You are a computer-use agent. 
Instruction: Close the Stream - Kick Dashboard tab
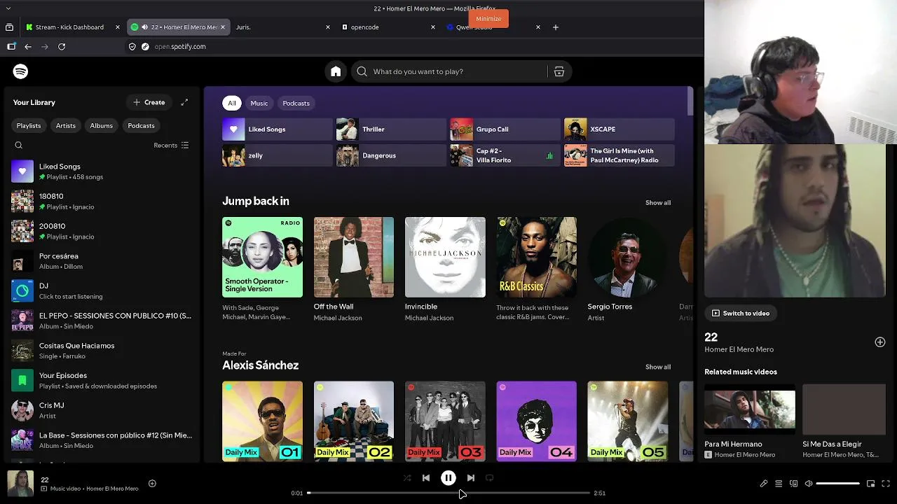(118, 27)
